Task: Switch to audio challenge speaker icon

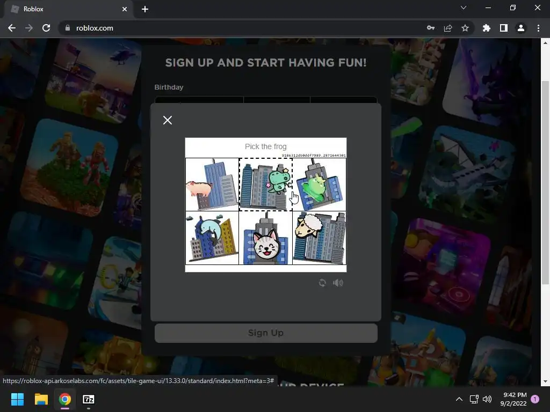Action: [338, 283]
